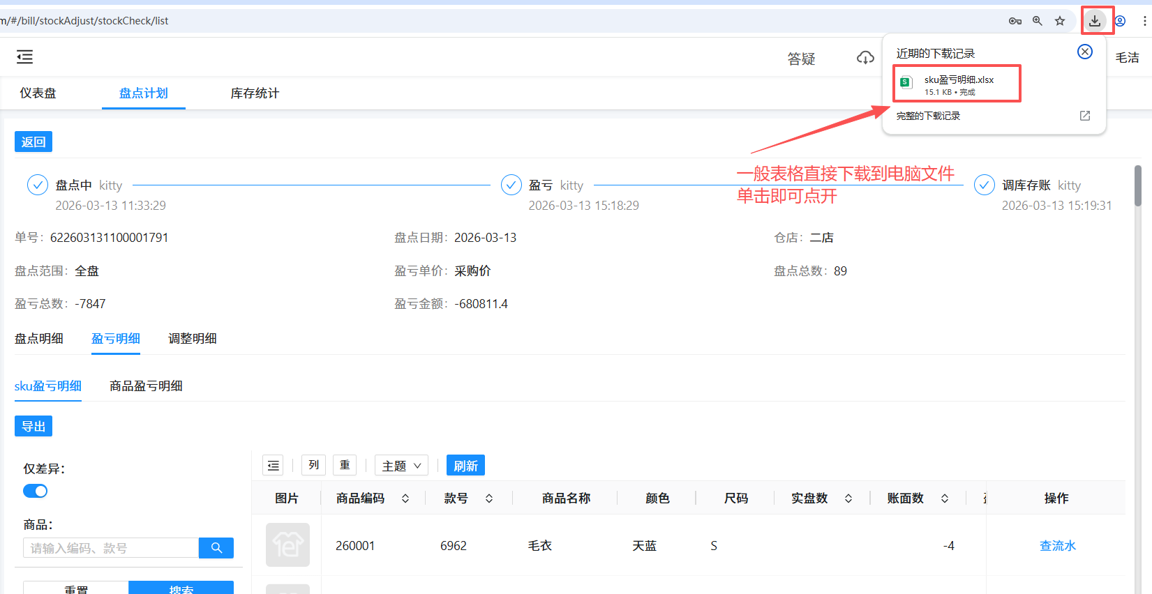Switch to the 库存统计 tab
This screenshot has height=594, width=1152.
255,93
